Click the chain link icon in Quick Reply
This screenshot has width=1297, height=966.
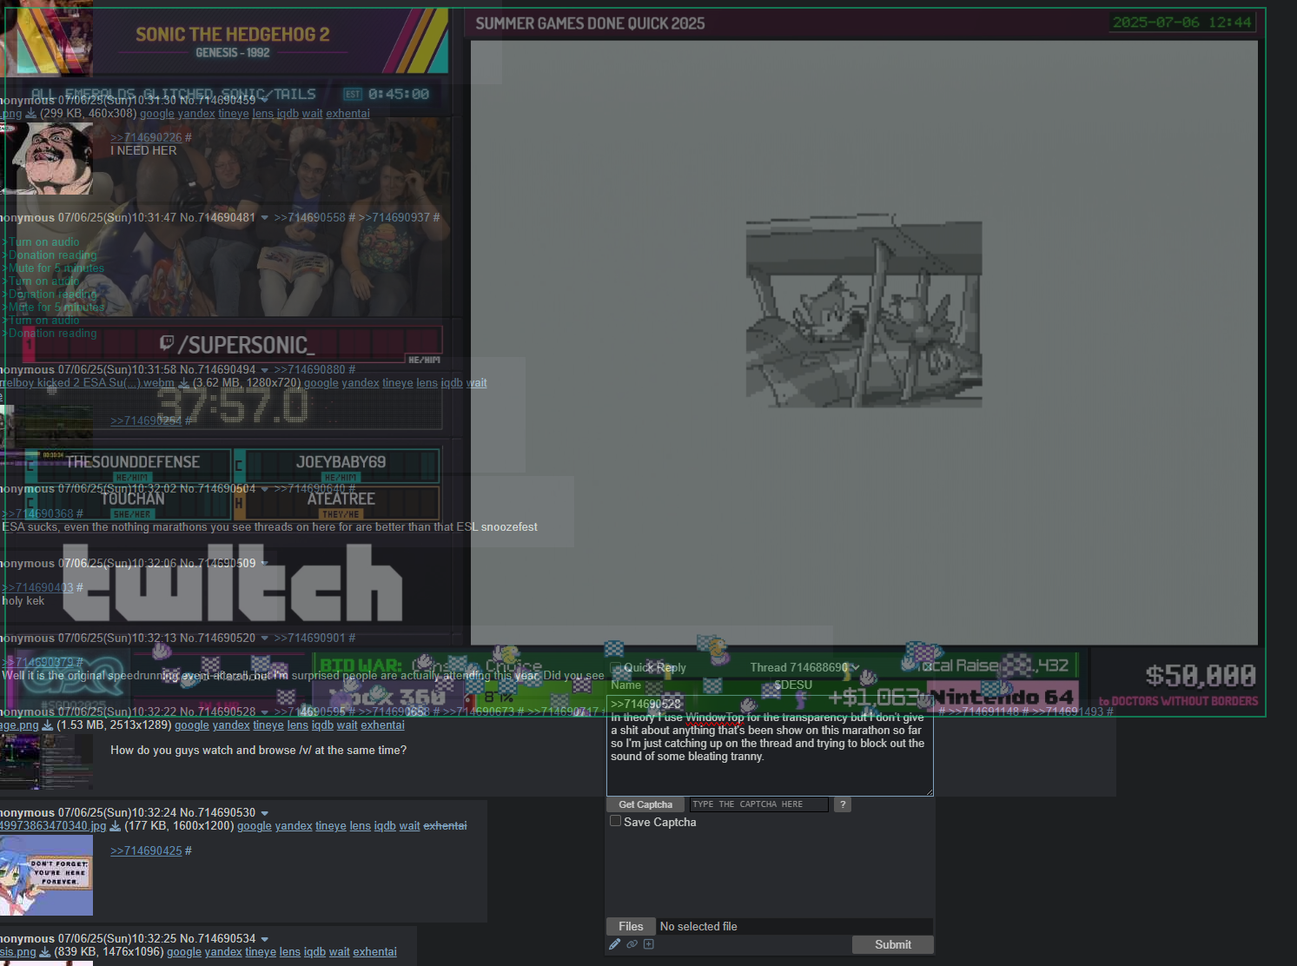(632, 944)
